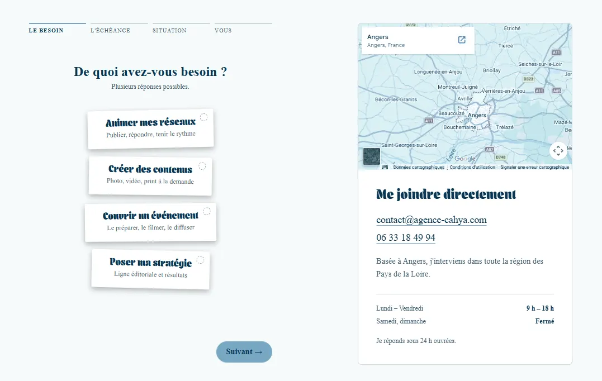Click the Étriché label on the map
Viewport: 602px width, 381px height.
pyautogui.click(x=512, y=28)
